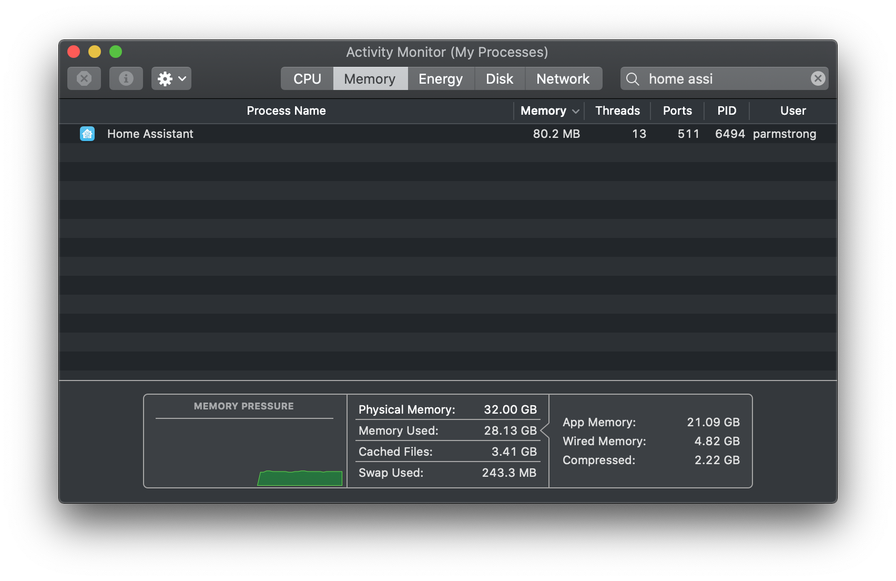The width and height of the screenshot is (896, 581).
Task: Click the user name parmstrong
Action: (x=785, y=134)
